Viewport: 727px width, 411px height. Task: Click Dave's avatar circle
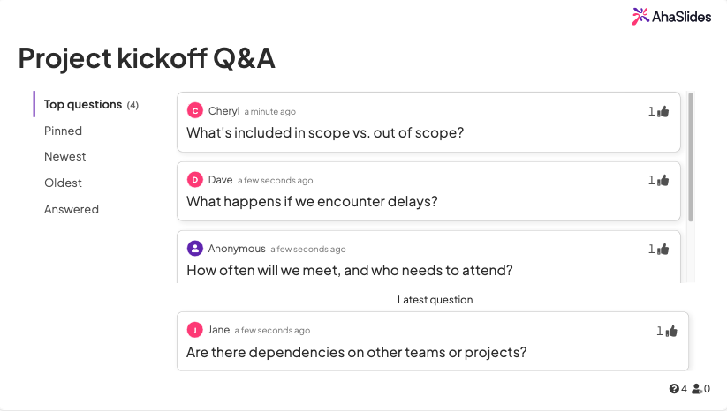195,180
